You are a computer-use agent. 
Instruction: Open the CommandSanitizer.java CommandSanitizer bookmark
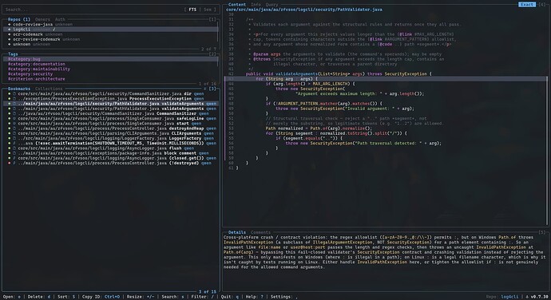click(111, 113)
